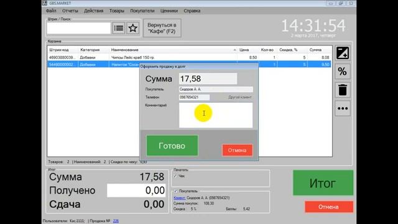Open the Файл menu
398x224 pixels.
point(51,11)
